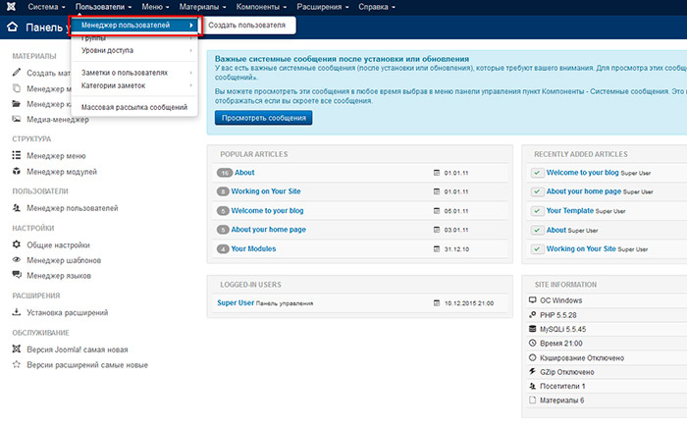Toggle published checkmark for recent Working on Your Site

[537, 249]
